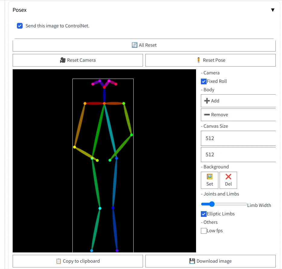The image size is (282, 269).
Task: Set a background image with picture icon
Action: click(x=210, y=177)
